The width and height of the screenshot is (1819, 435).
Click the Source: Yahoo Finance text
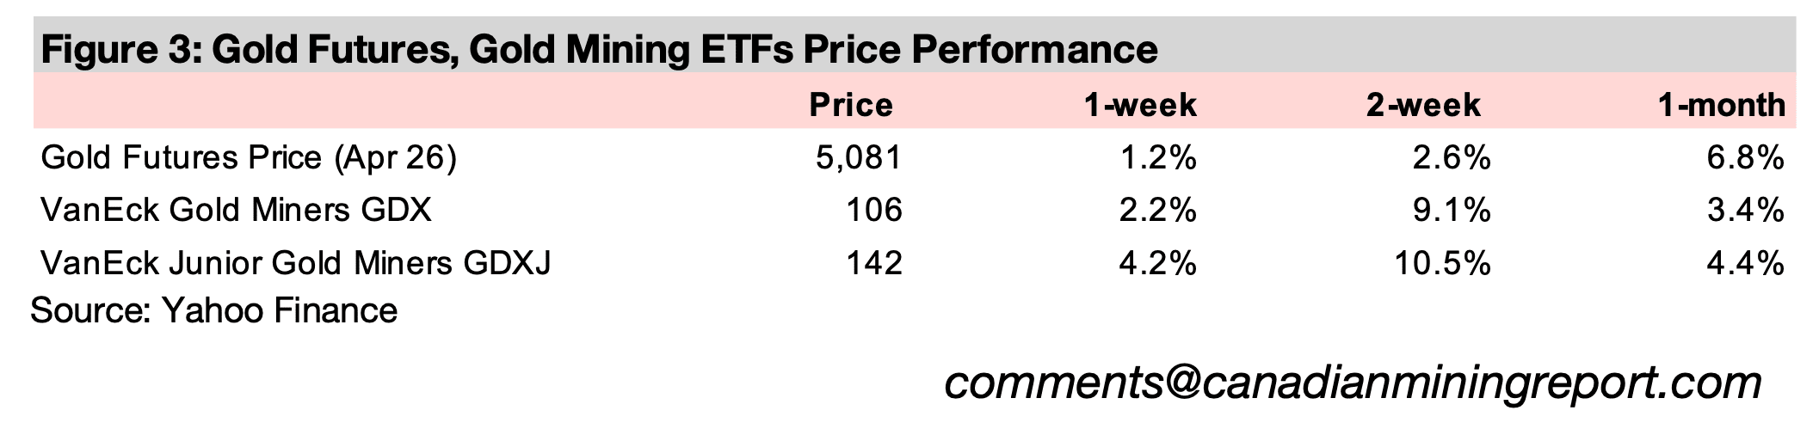point(214,310)
